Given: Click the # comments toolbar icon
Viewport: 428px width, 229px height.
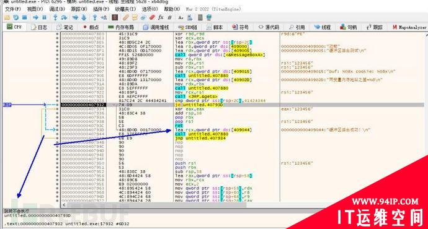Looking at the screenshot, I should coord(169,18).
